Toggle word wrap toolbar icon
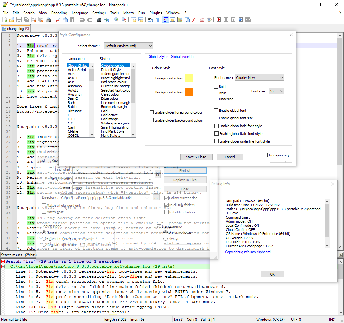Viewport: 344px width, 323px height. point(151,20)
